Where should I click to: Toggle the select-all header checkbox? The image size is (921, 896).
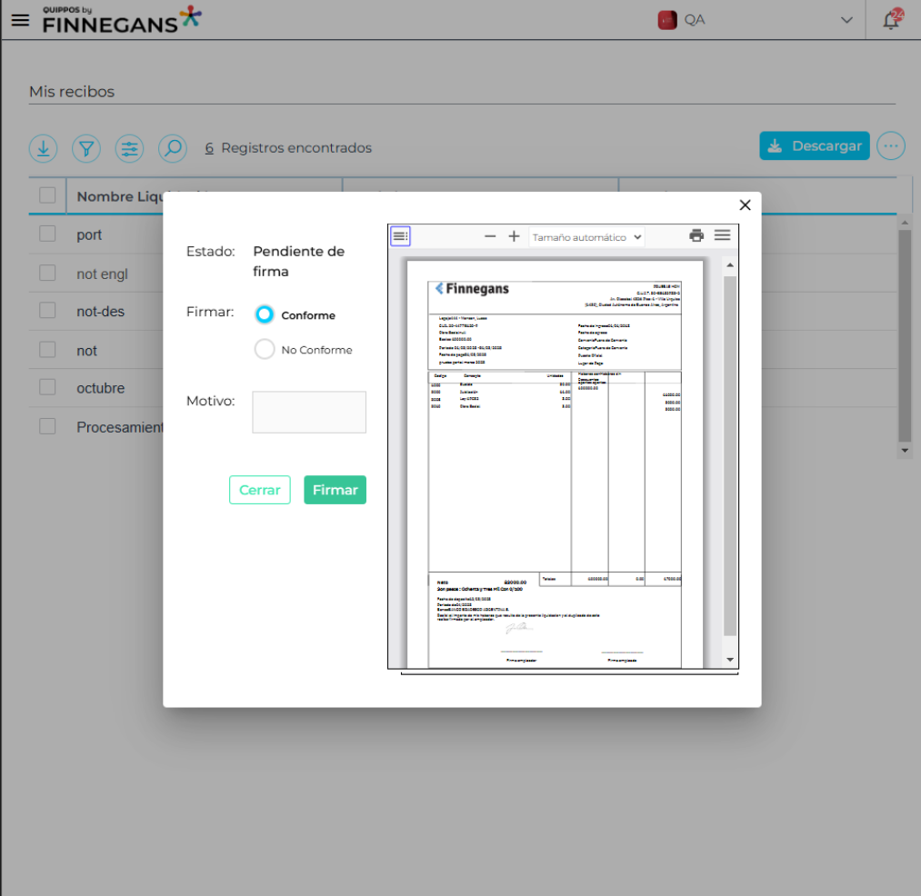coord(47,195)
